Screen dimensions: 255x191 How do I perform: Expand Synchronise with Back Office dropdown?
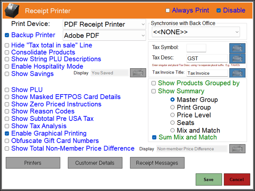pyautogui.click(x=196, y=32)
